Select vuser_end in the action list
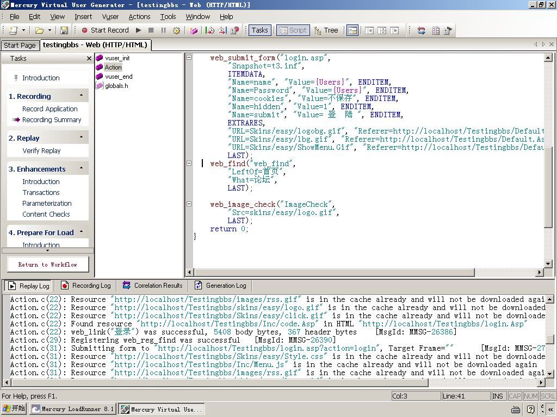Viewport: 557px width, 417px height. point(119,77)
